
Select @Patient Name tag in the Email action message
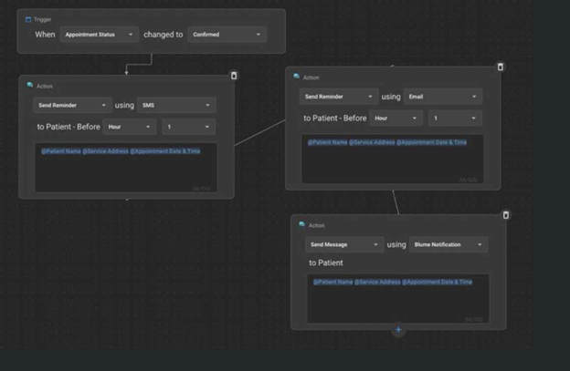point(329,143)
